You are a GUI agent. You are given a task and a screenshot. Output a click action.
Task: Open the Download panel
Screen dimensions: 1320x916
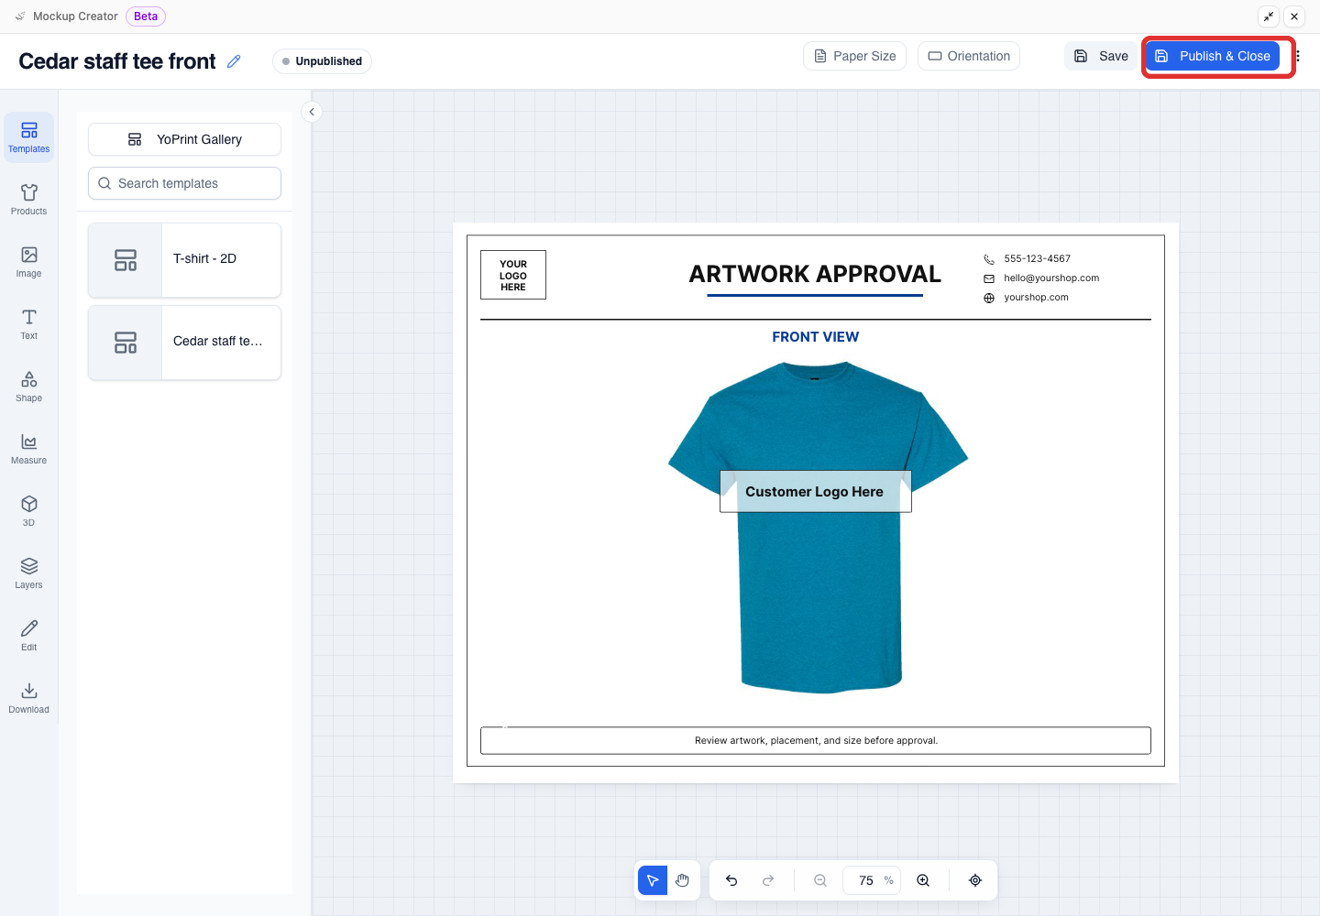28,698
